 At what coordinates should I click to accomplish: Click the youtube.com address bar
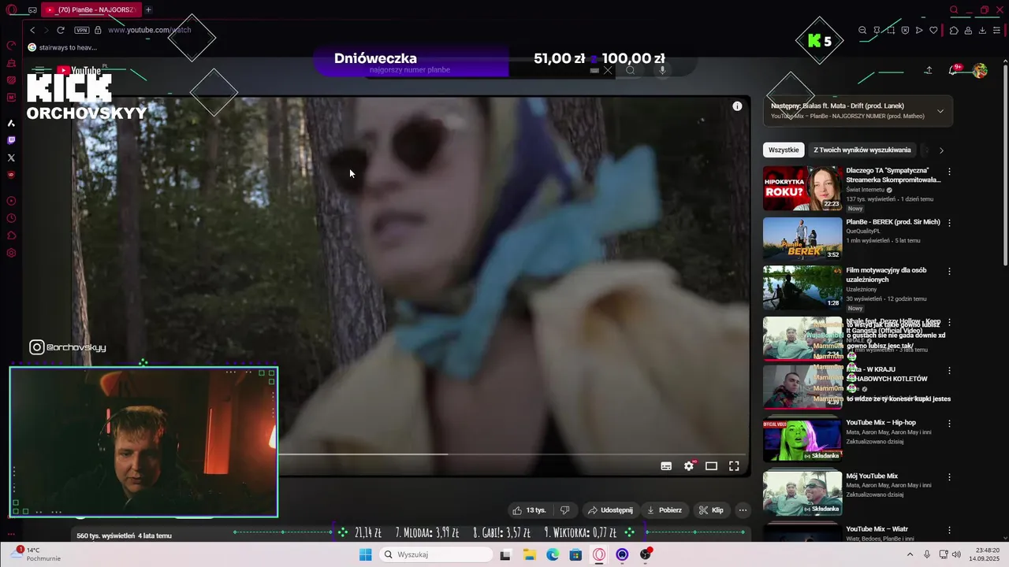coord(150,30)
